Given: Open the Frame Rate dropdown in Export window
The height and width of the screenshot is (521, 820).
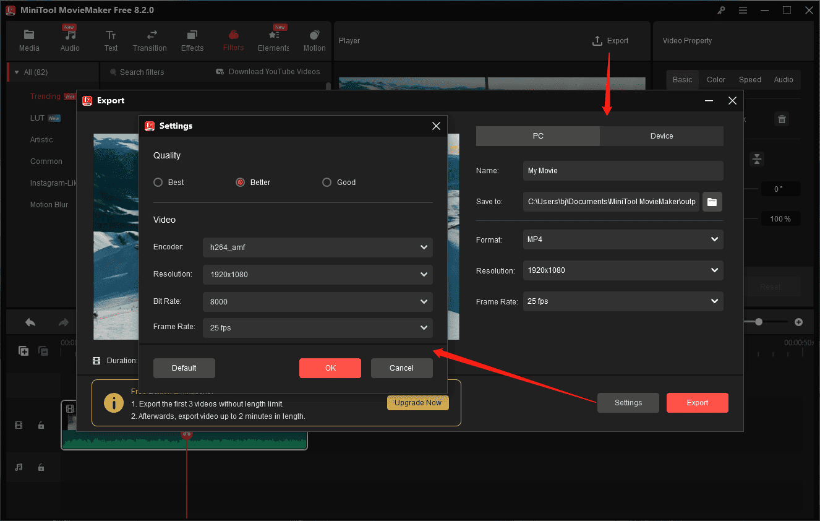Looking at the screenshot, I should coord(623,301).
